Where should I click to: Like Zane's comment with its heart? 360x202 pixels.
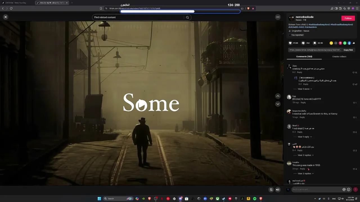click(x=354, y=72)
